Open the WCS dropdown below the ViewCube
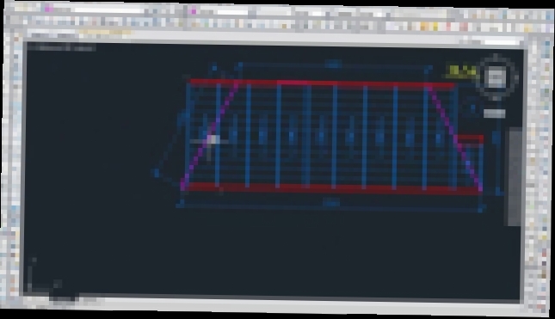 pyautogui.click(x=494, y=113)
